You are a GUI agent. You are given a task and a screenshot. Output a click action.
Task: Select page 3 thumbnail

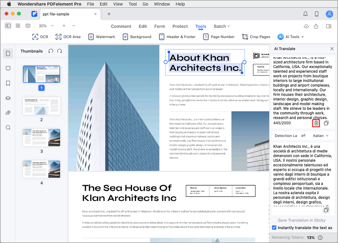[42, 137]
